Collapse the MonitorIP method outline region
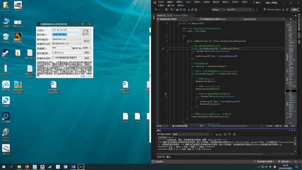This screenshot has height=170, width=302. [167, 23]
